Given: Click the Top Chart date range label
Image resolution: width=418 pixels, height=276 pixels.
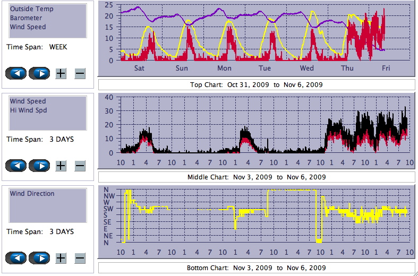Looking at the screenshot, I should pyautogui.click(x=256, y=85).
